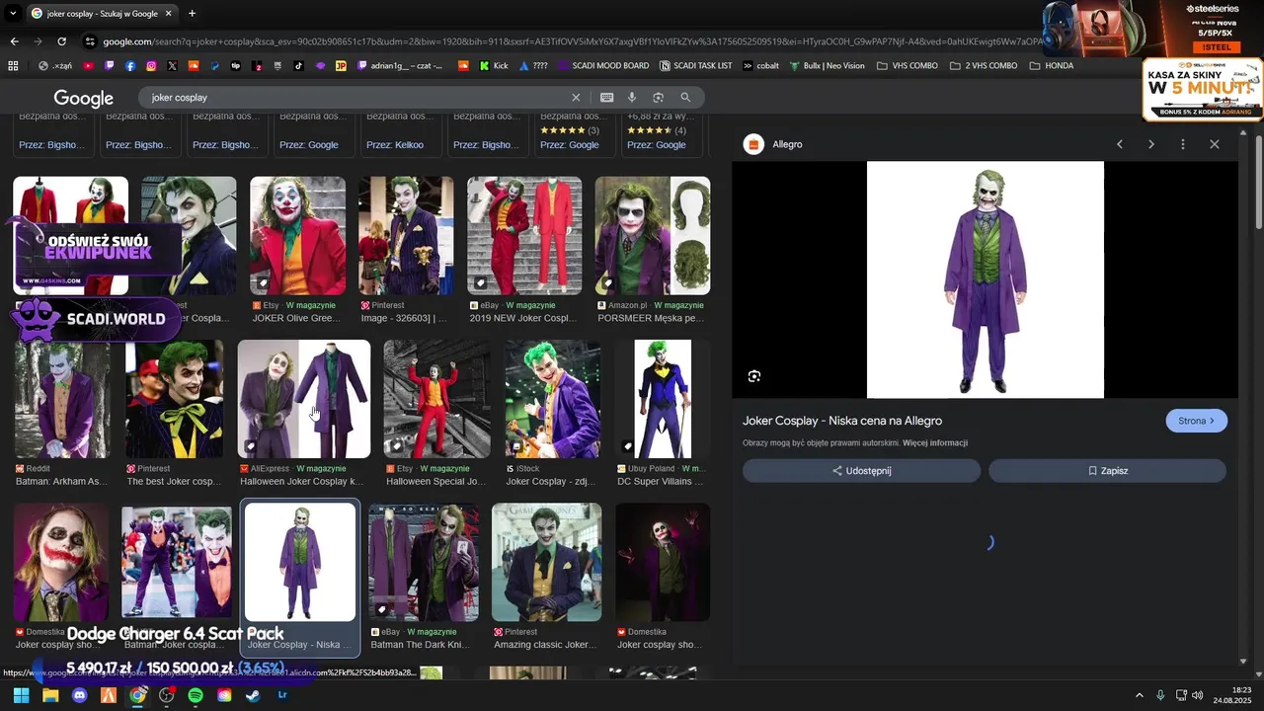This screenshot has height=711, width=1264.
Task: Search by image with Google Lens icon
Action: (x=658, y=98)
